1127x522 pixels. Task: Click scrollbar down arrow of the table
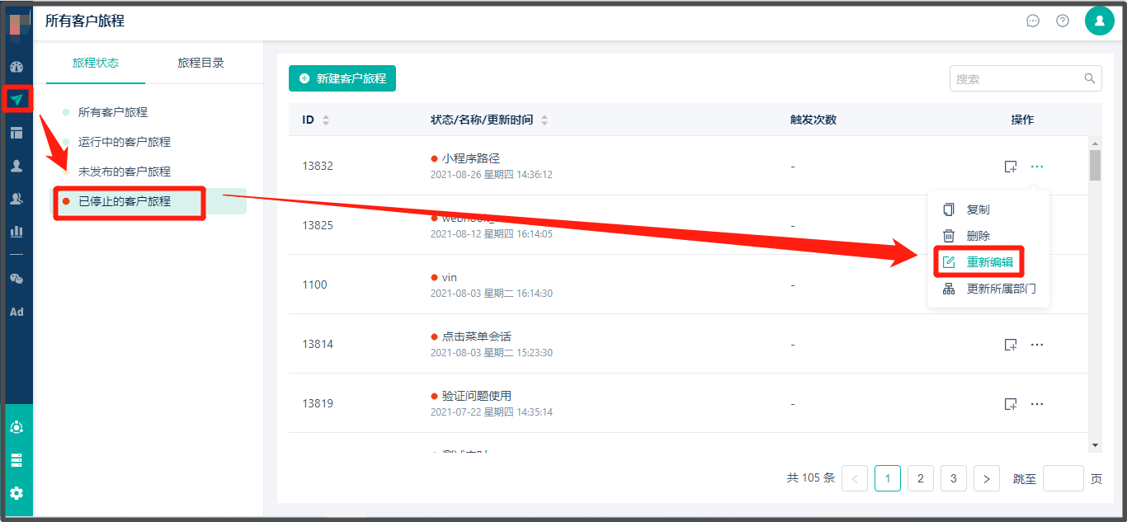[x=1096, y=445]
